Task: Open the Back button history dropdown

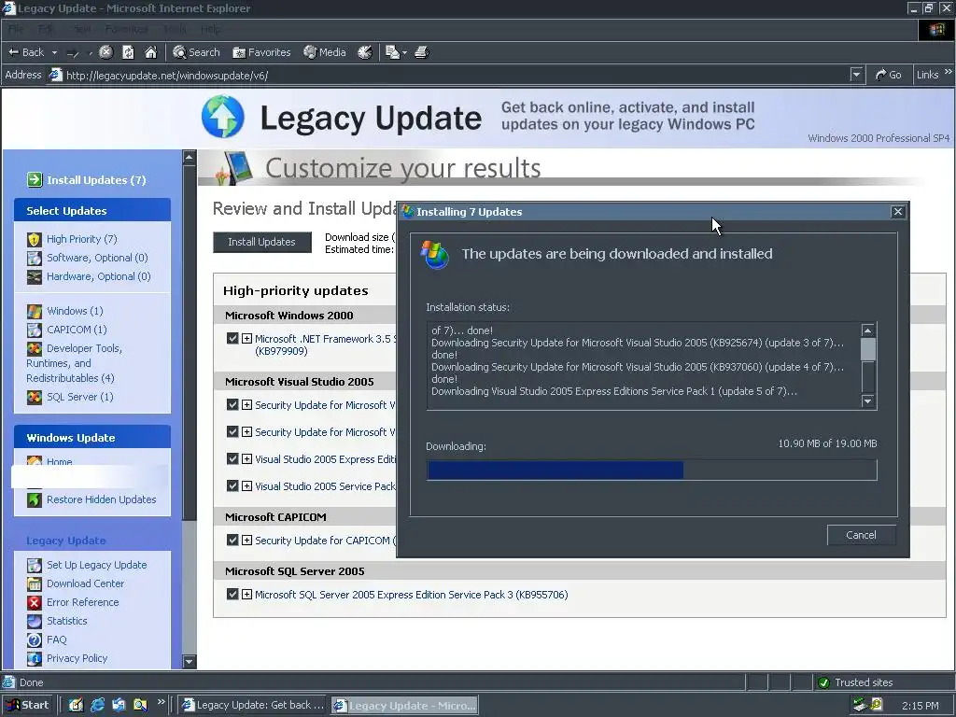Action: pos(54,53)
